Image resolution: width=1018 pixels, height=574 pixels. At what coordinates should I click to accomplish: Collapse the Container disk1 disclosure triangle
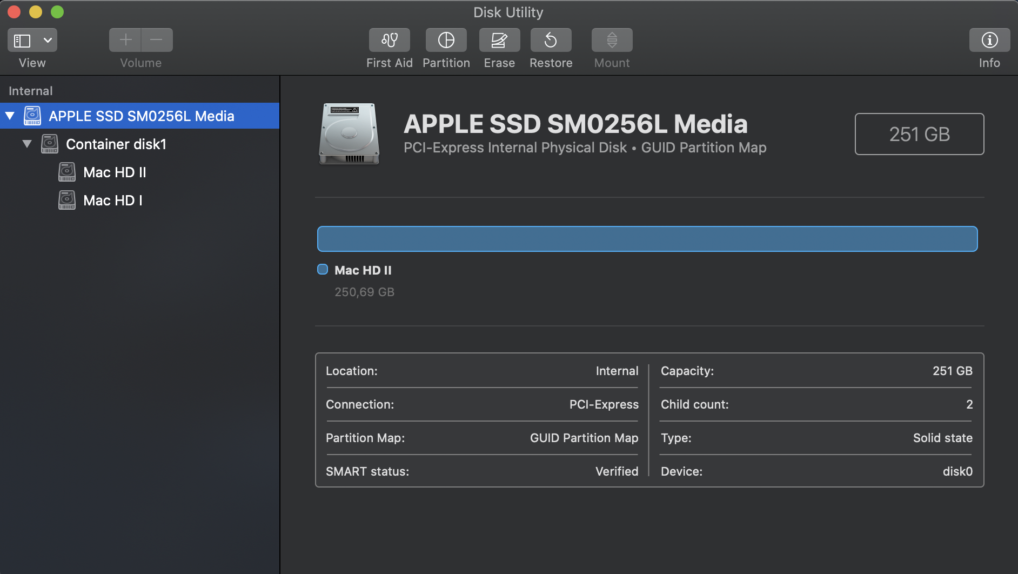[27, 144]
